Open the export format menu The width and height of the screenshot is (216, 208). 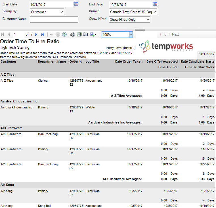pos(93,34)
